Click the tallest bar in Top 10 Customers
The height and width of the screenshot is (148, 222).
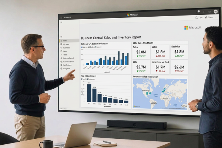pos(89,93)
